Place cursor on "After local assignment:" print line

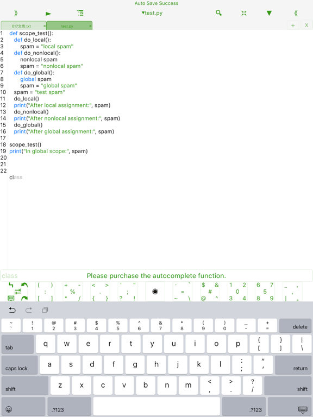point(62,105)
